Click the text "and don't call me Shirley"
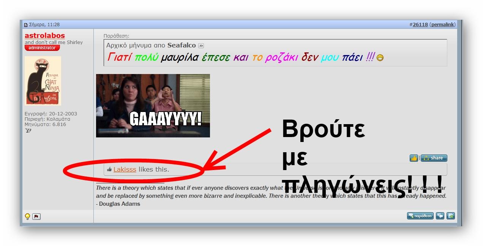Image resolution: width=483 pixels, height=246 pixels. pos(54,42)
